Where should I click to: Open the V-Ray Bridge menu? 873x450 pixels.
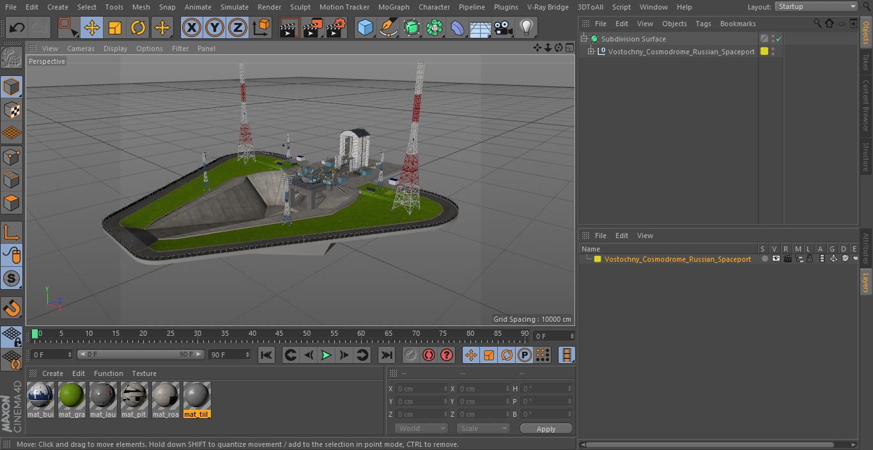[548, 7]
